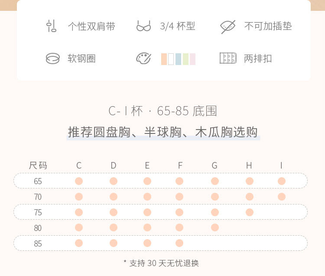The width and height of the screenshot is (325, 276).
Task: Click the soft underwire ring icon
Action: [x=52, y=58]
